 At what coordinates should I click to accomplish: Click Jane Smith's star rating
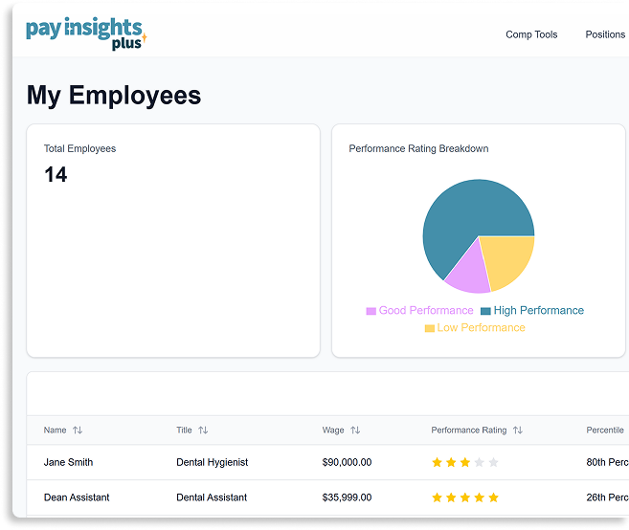pyautogui.click(x=465, y=463)
